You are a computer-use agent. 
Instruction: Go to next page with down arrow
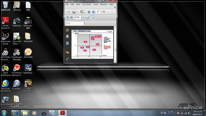(93, 12)
